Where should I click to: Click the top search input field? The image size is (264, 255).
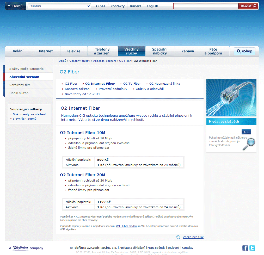(x=206, y=6)
